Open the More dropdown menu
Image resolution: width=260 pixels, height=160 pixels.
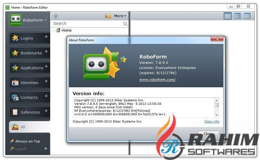[120, 16]
